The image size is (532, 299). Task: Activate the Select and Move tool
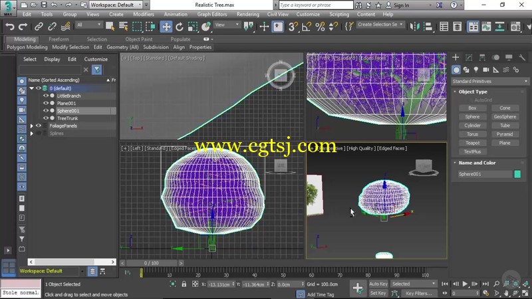(x=166, y=27)
